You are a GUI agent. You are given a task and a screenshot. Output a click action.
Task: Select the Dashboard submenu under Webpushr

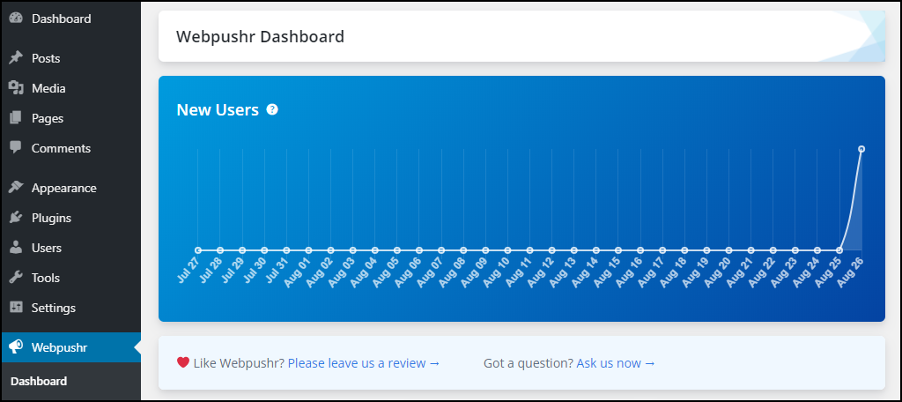(x=39, y=381)
